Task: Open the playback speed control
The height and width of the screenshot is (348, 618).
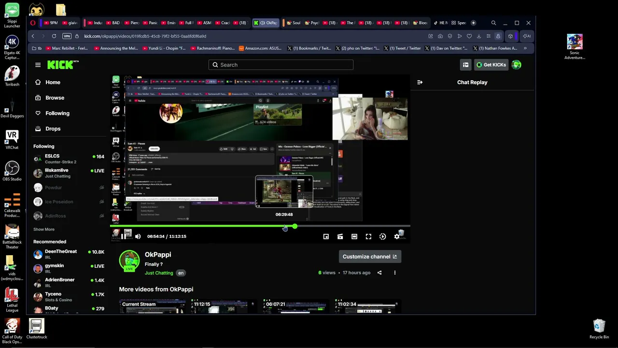Action: [x=382, y=236]
